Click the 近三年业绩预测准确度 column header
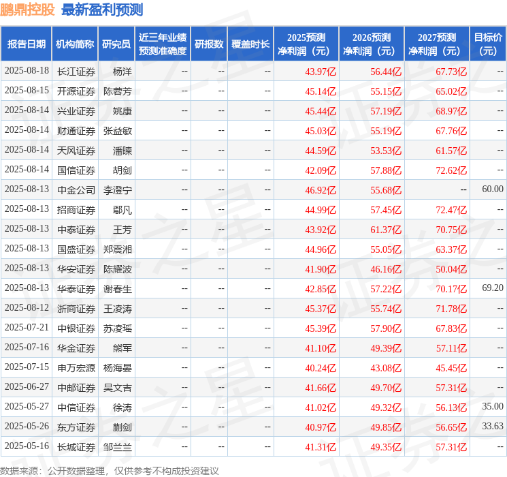Screen dimensions: 507x477 [x=163, y=44]
